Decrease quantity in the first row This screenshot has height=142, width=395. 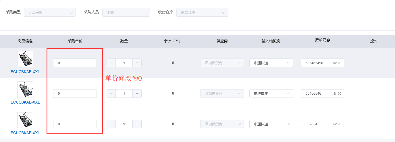111,63
